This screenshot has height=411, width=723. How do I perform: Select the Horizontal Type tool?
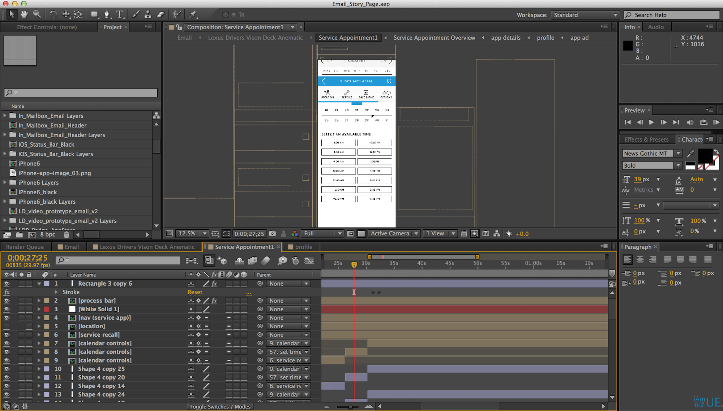pyautogui.click(x=120, y=14)
